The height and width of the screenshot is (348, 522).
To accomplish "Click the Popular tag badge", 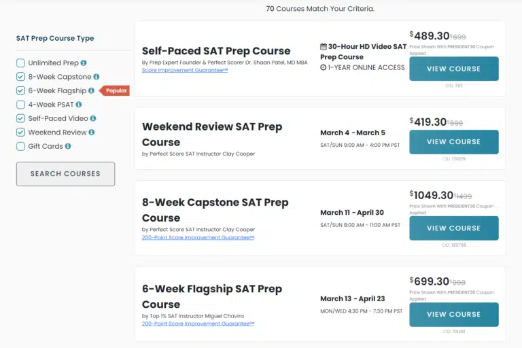I will tap(115, 91).
